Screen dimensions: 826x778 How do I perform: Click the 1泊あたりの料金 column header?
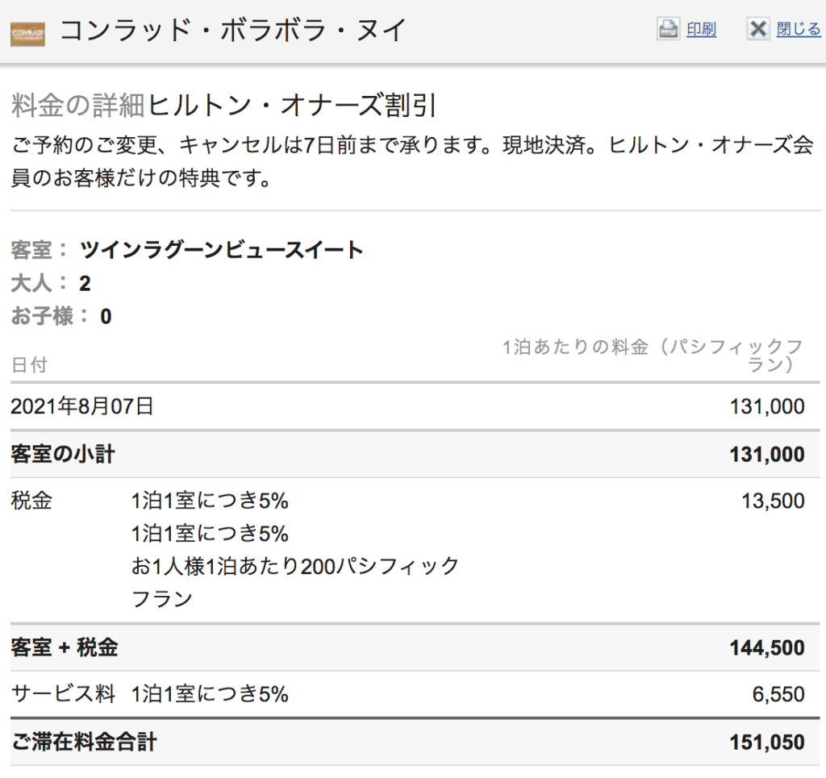653,356
